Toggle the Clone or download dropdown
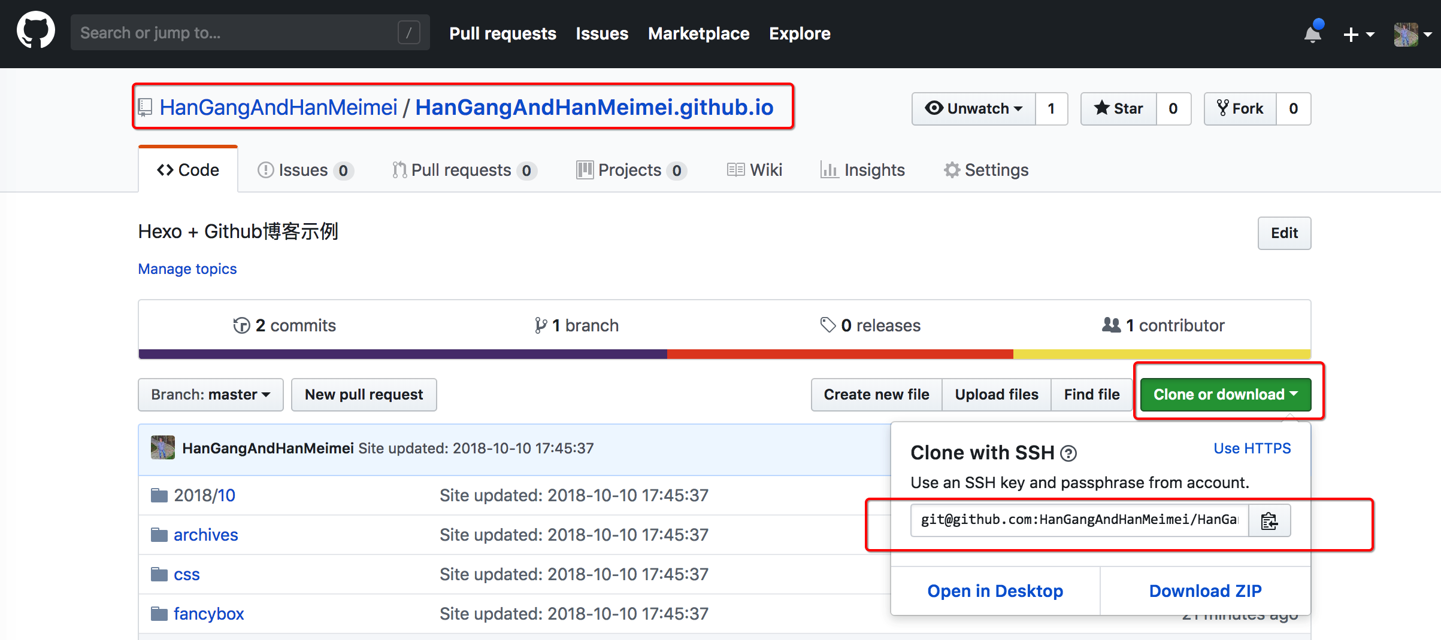The height and width of the screenshot is (640, 1441). (1226, 395)
